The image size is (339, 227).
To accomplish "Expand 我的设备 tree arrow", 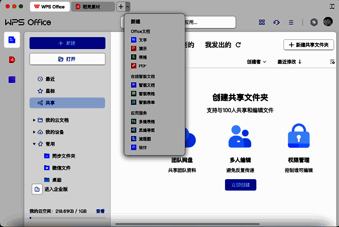I will 34,132.
